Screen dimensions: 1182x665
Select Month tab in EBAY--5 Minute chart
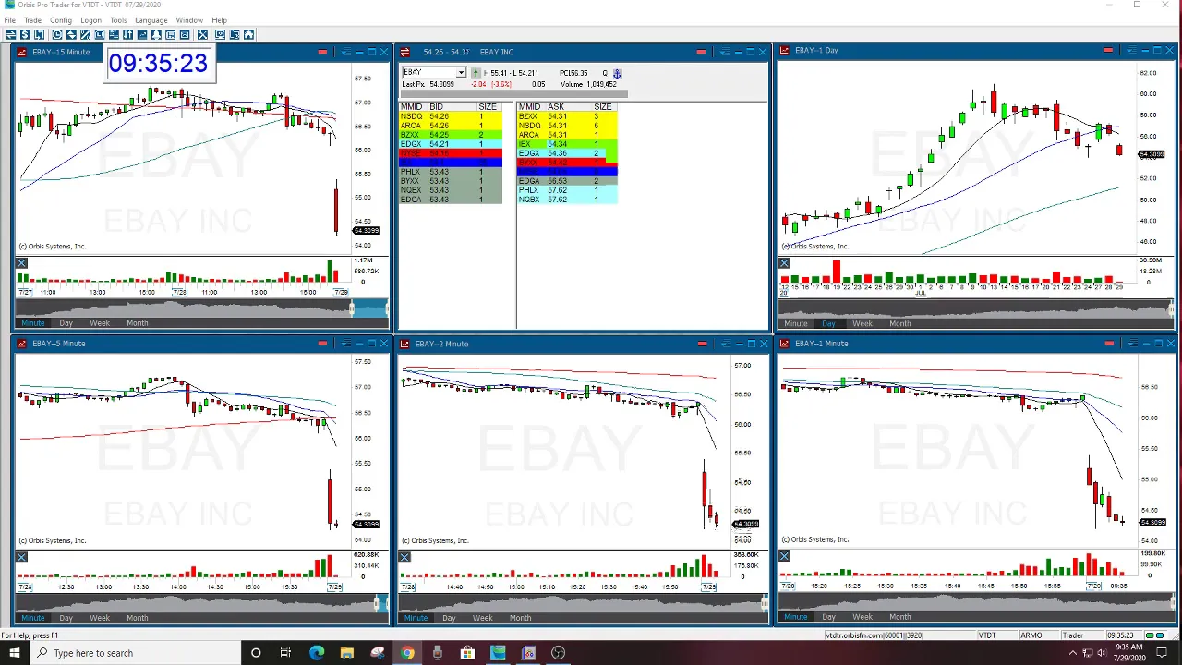click(137, 618)
